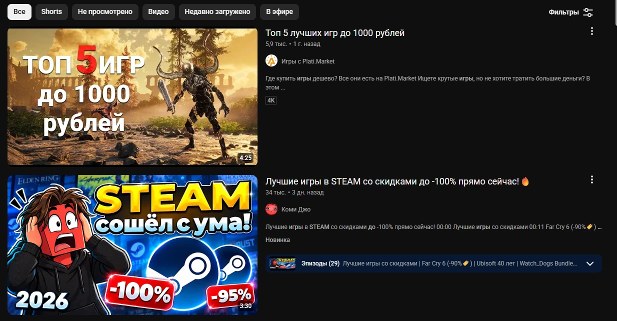Click the description with 00:11 Far Cry 6
617x321 pixels.
[433, 227]
